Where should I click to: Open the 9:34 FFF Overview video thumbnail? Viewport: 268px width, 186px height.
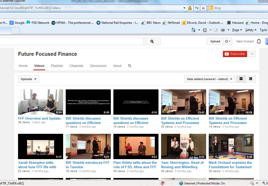(40, 102)
